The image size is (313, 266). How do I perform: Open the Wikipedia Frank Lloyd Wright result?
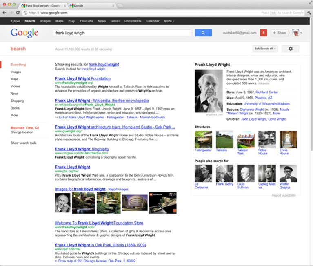[102, 101]
